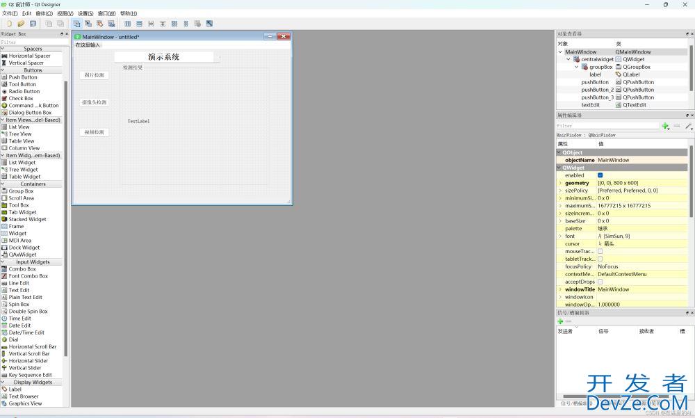695x418 pixels.
Task: Click green plus add property icon
Action: tap(665, 127)
